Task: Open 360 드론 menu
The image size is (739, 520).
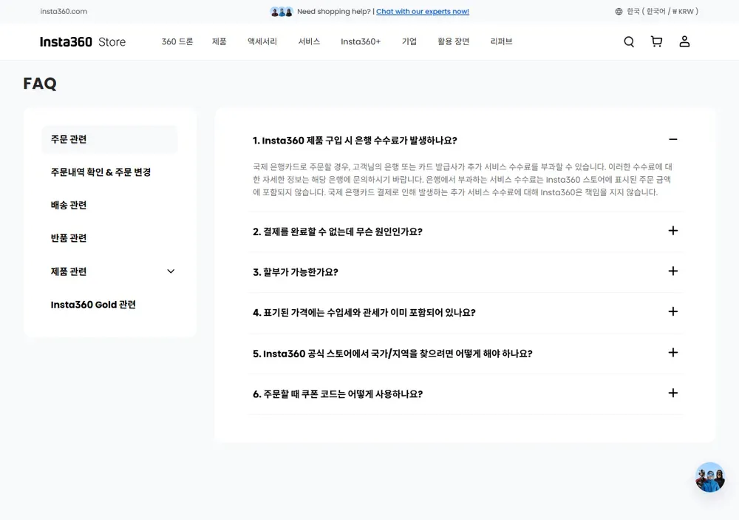Action: (177, 41)
